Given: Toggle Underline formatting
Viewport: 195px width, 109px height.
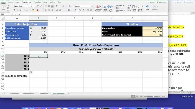Looking at the screenshot, I should pyautogui.click(x=21, y=10).
